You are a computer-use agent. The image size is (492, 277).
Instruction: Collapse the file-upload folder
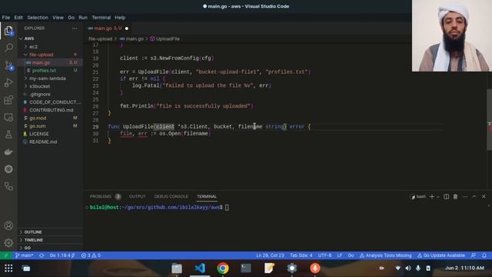pos(41,55)
